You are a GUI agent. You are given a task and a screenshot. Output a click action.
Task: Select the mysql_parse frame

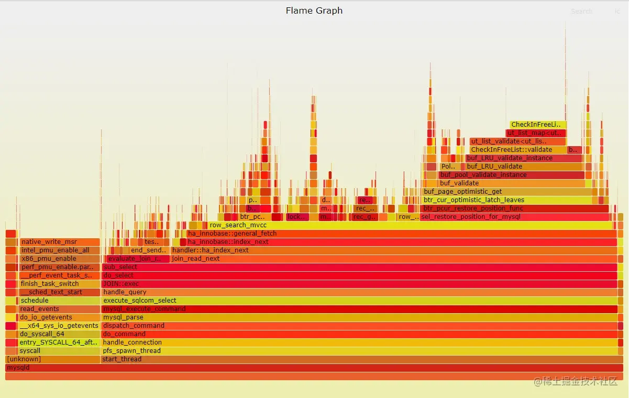tap(314, 317)
